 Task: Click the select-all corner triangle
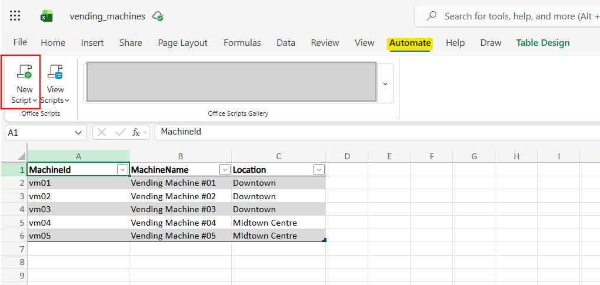pyautogui.click(x=22, y=156)
